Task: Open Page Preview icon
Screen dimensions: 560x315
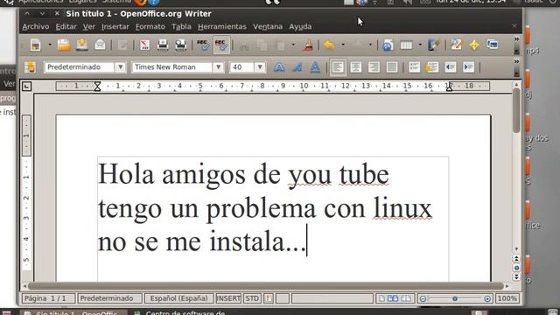Action: click(181, 45)
